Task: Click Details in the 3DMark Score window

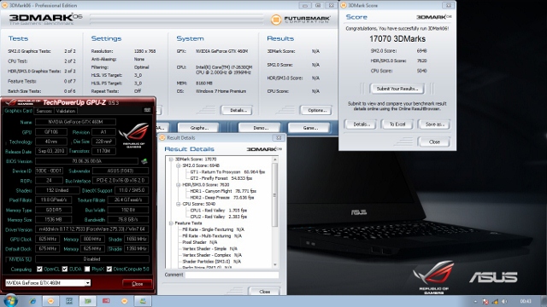Action: click(x=360, y=125)
